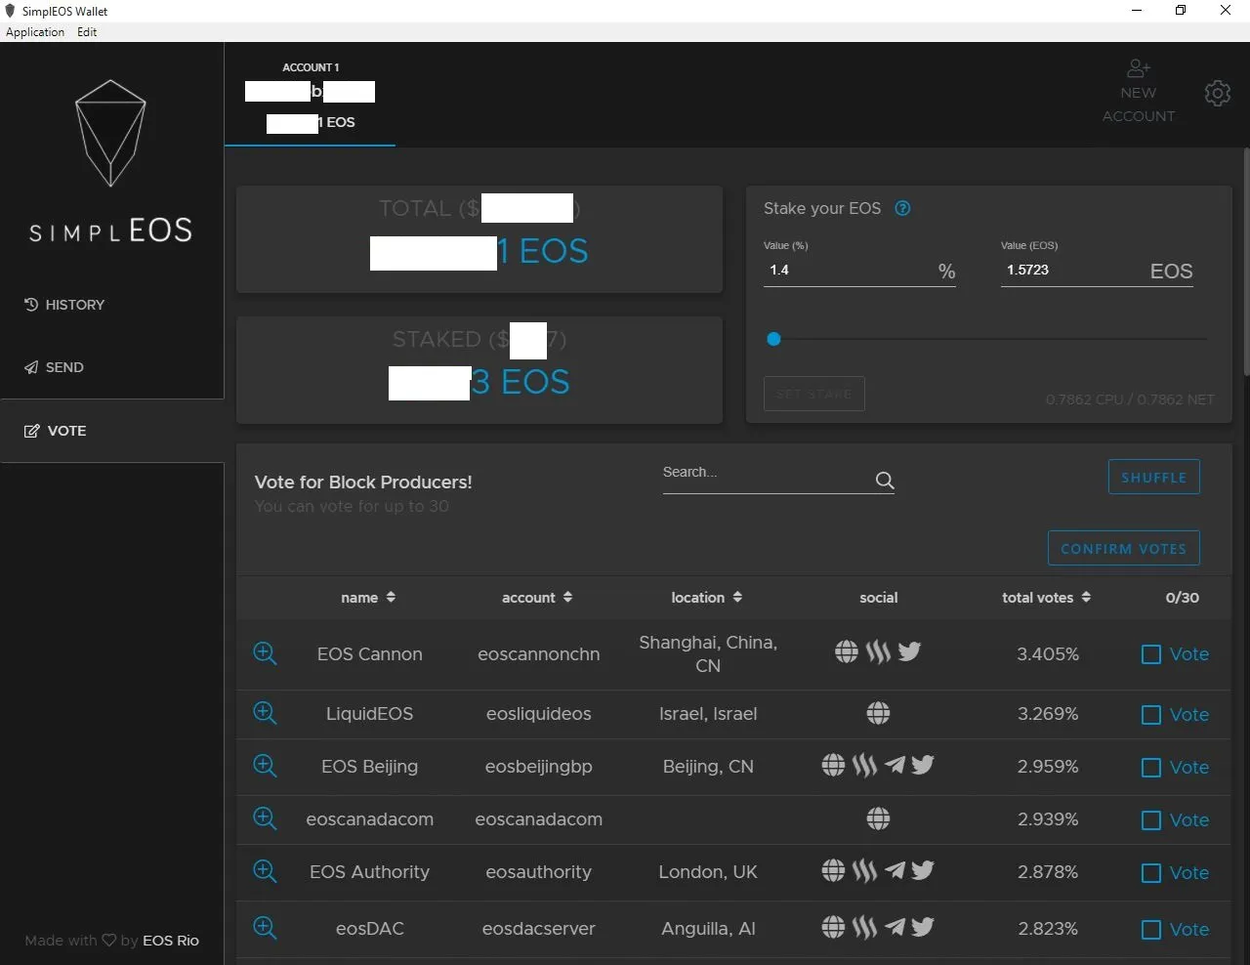This screenshot has height=965, width=1250.
Task: Click the Confirm Votes button
Action: click(x=1123, y=549)
